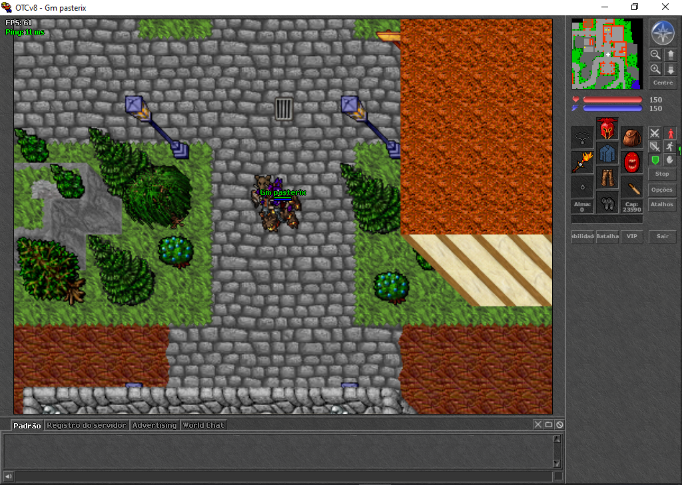Click the Alma soul points counter
The height and width of the screenshot is (485, 682).
582,207
